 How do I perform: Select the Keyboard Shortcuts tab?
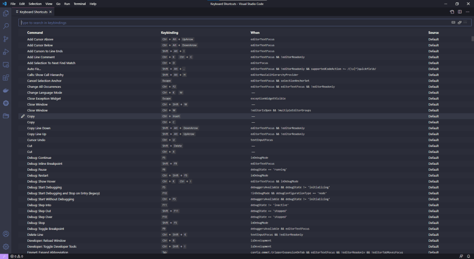[33, 12]
